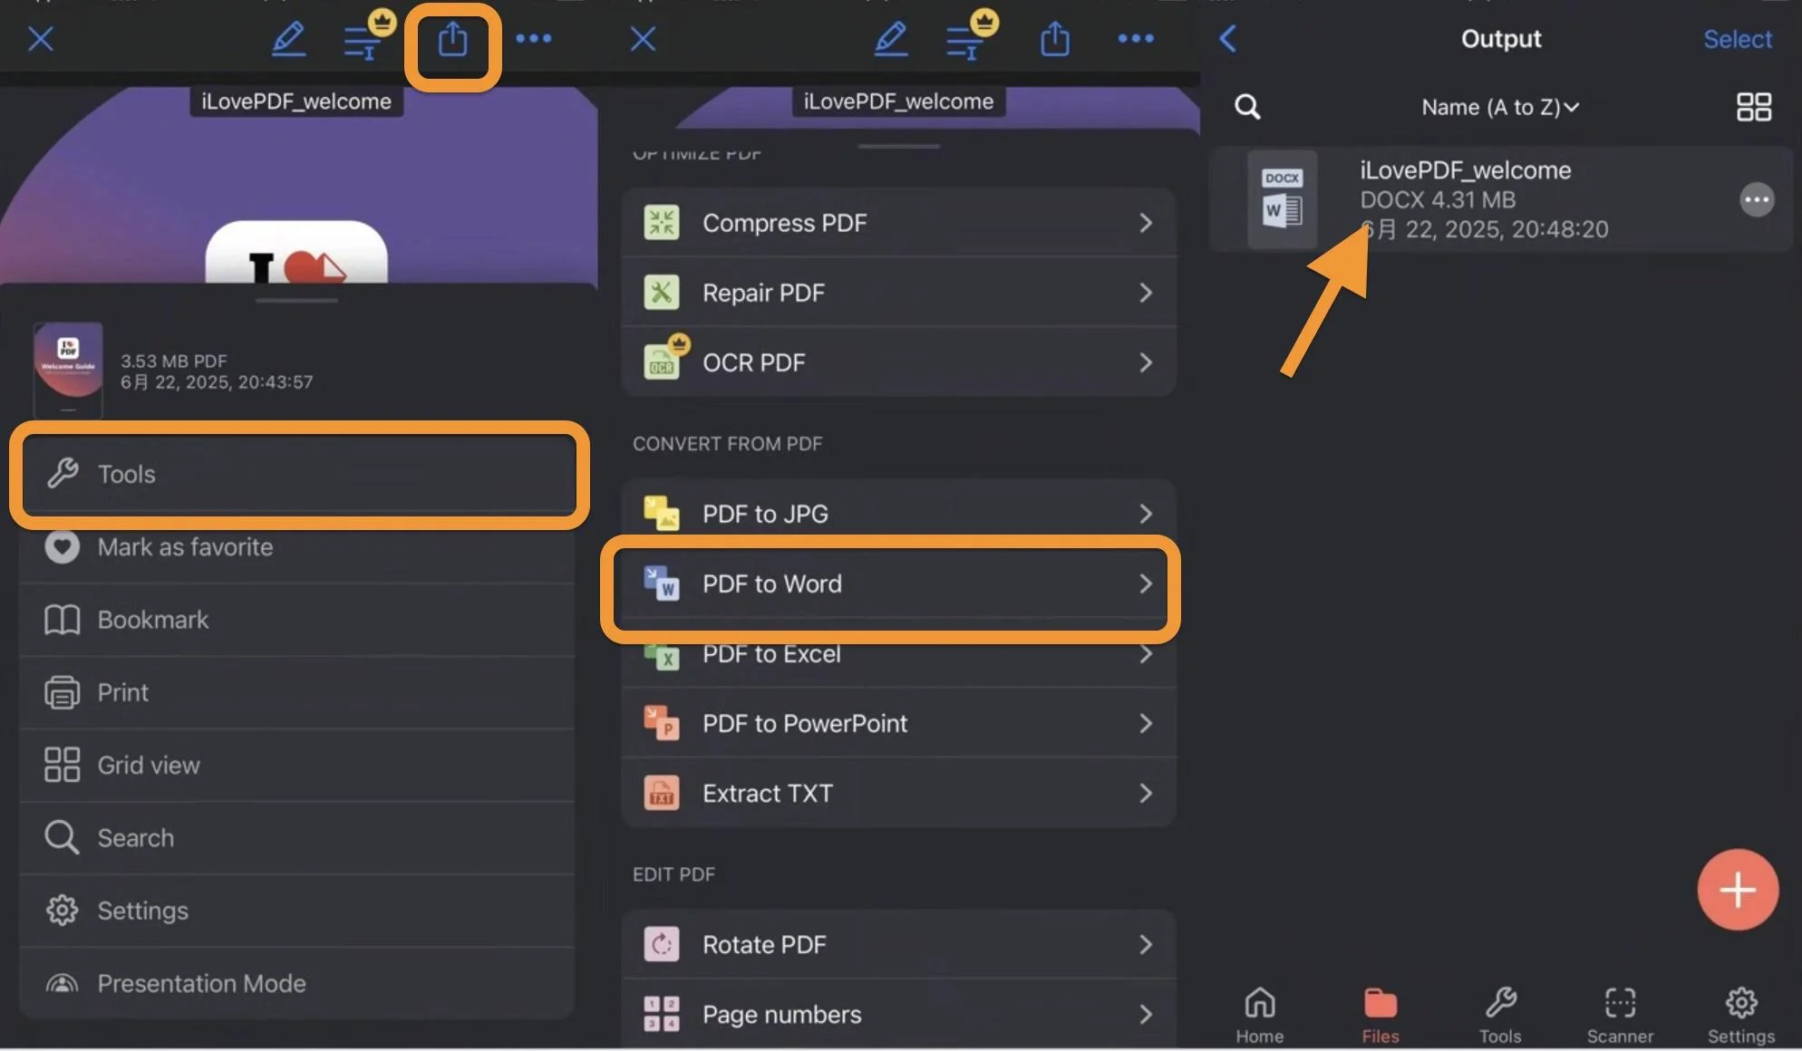Select Bookmark menu entry
The image size is (1802, 1051).
pyautogui.click(x=297, y=620)
